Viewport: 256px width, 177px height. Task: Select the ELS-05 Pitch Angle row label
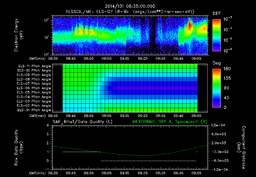(34, 92)
